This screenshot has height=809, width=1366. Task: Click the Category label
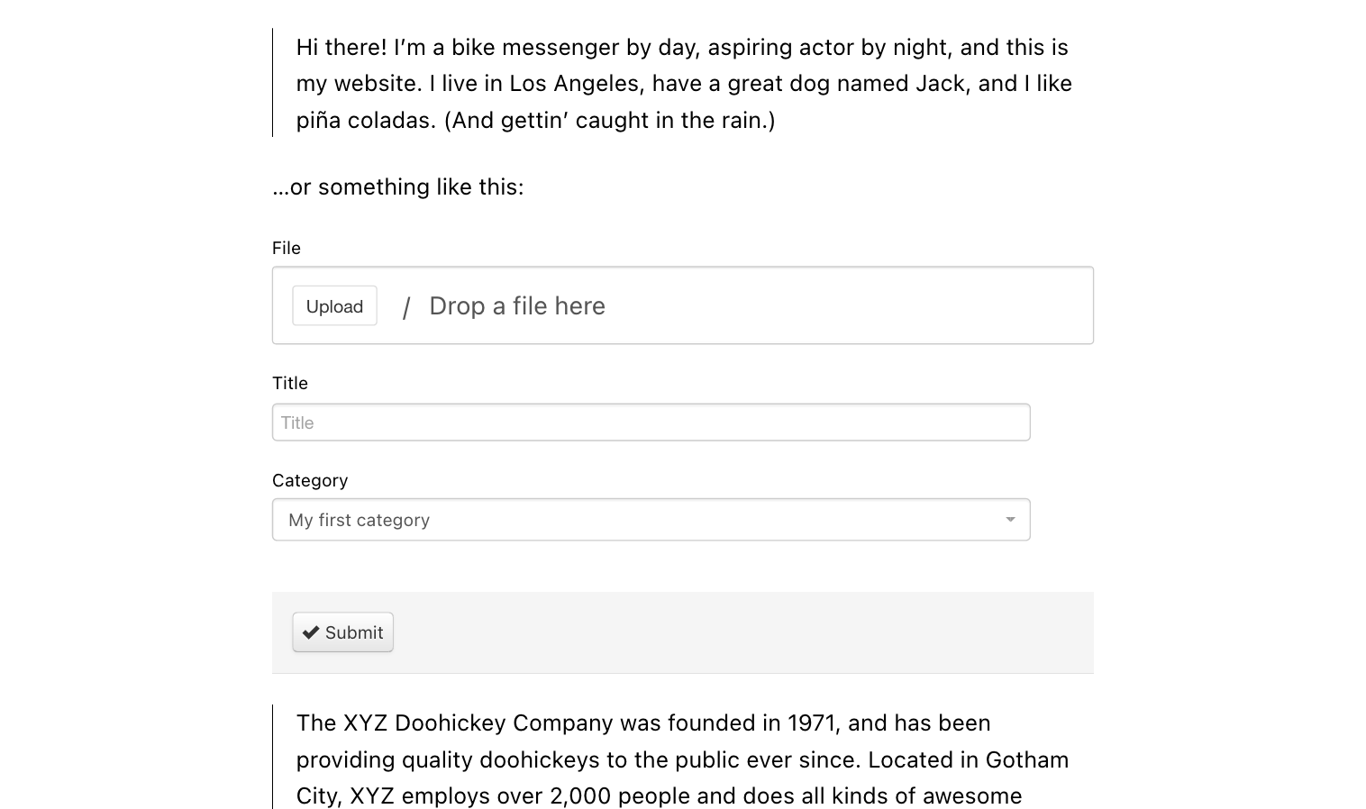pos(310,480)
